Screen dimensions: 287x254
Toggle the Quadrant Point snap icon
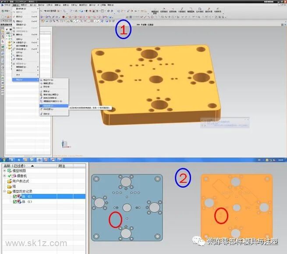[92, 21]
